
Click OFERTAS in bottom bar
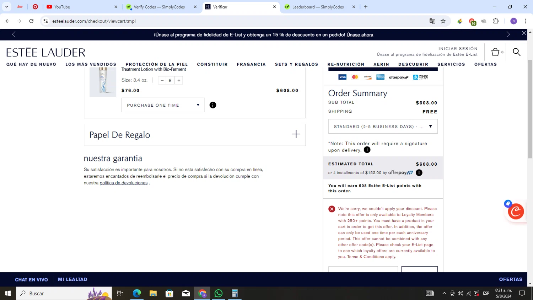point(511,279)
